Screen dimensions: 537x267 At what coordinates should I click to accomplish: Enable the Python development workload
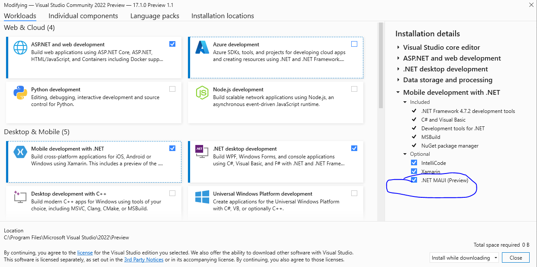(172, 89)
